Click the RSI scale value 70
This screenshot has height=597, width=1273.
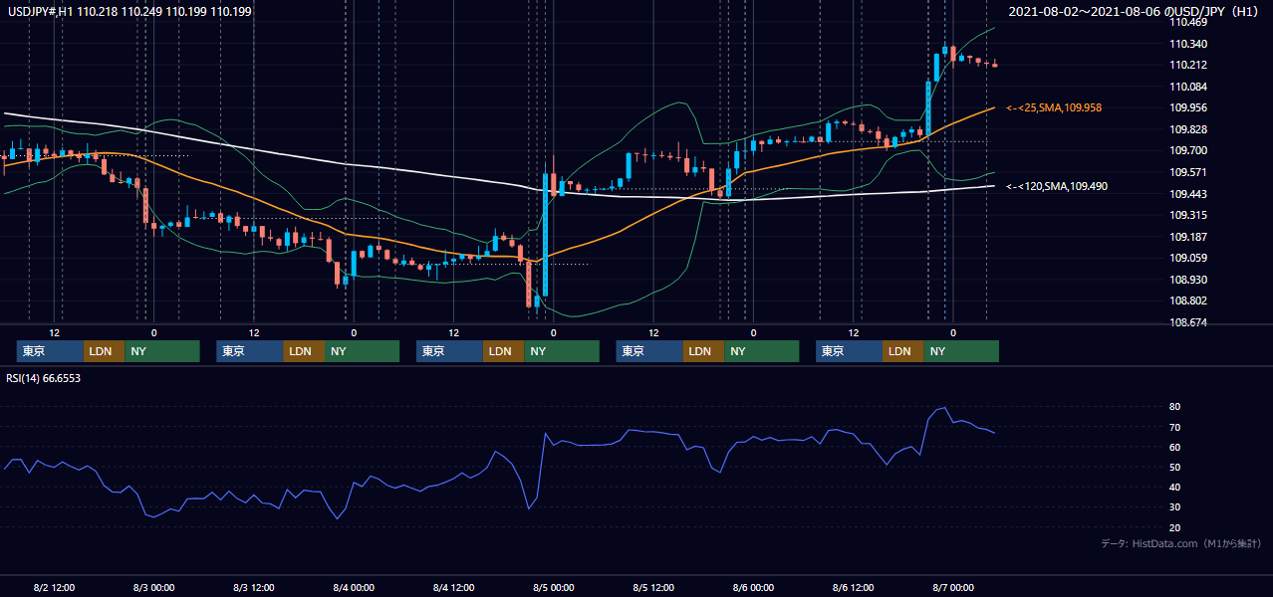tap(1175, 427)
